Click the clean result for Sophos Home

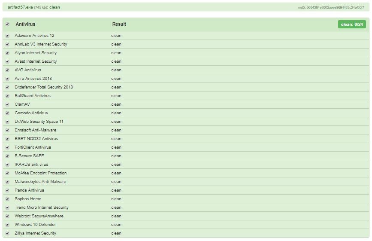[x=116, y=199]
